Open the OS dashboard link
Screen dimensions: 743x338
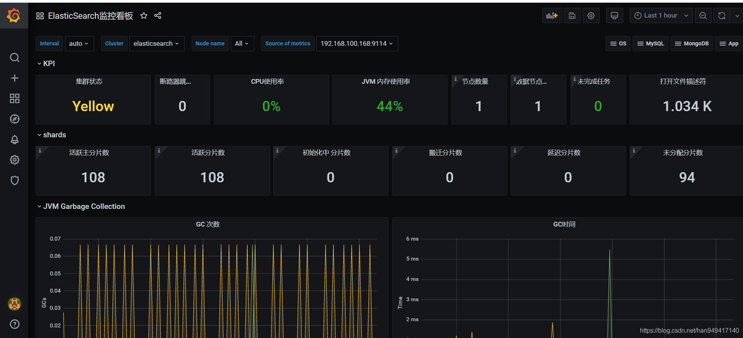pyautogui.click(x=618, y=43)
